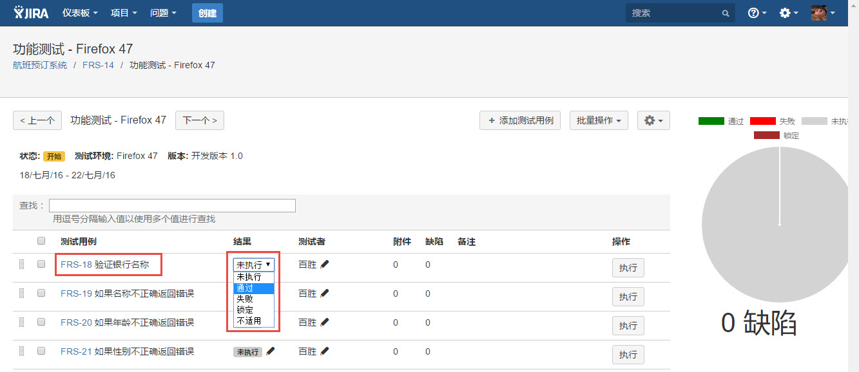Click green 通过 legend swatch
Image resolution: width=859 pixels, height=372 pixels.
tap(711, 121)
